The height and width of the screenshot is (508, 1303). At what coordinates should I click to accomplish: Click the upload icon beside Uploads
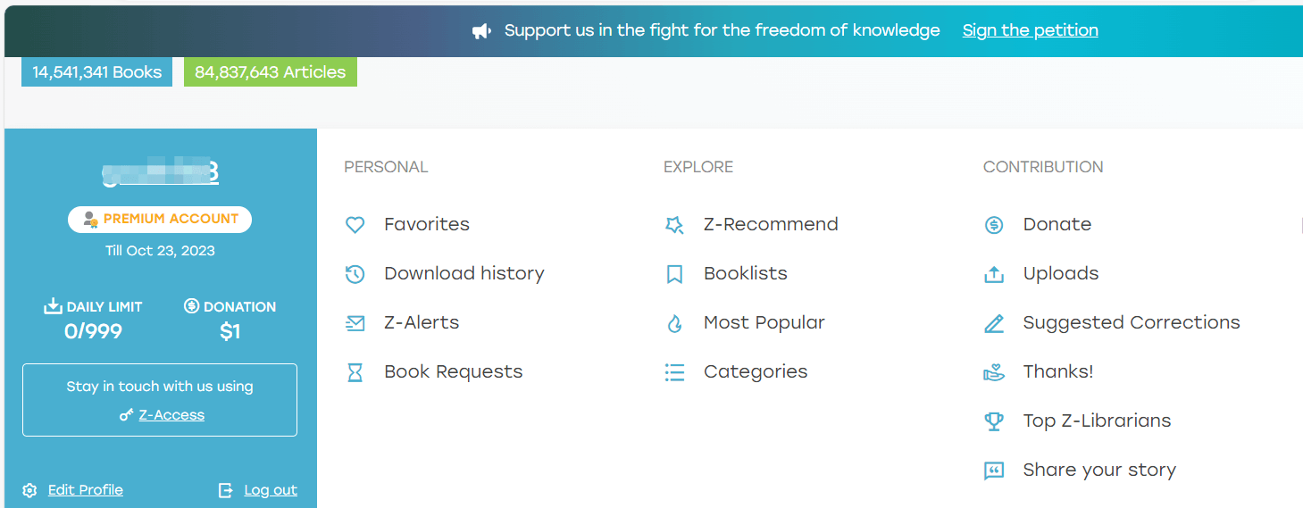(994, 274)
